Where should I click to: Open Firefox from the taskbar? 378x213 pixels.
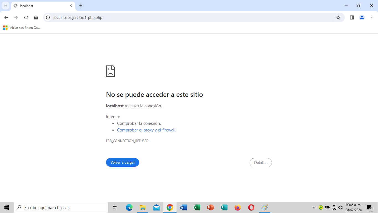[237, 207]
